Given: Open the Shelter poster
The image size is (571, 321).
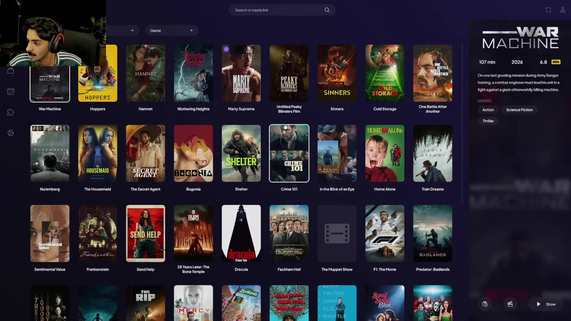Looking at the screenshot, I should pos(241,153).
